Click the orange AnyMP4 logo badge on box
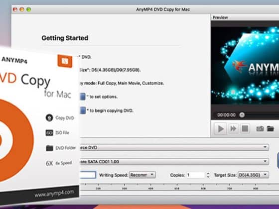The image size is (279, 209). (x=65, y=61)
